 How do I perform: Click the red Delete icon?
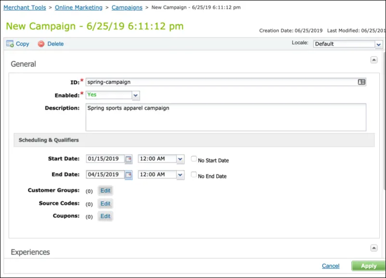[x=41, y=44]
